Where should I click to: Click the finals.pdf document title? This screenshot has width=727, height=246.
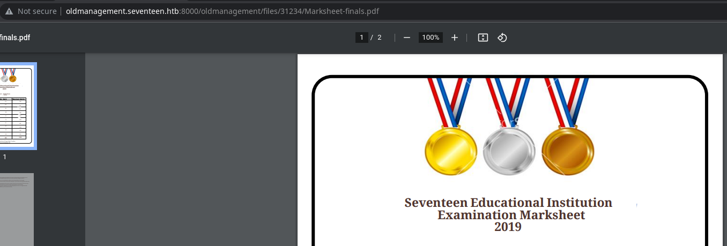click(14, 38)
